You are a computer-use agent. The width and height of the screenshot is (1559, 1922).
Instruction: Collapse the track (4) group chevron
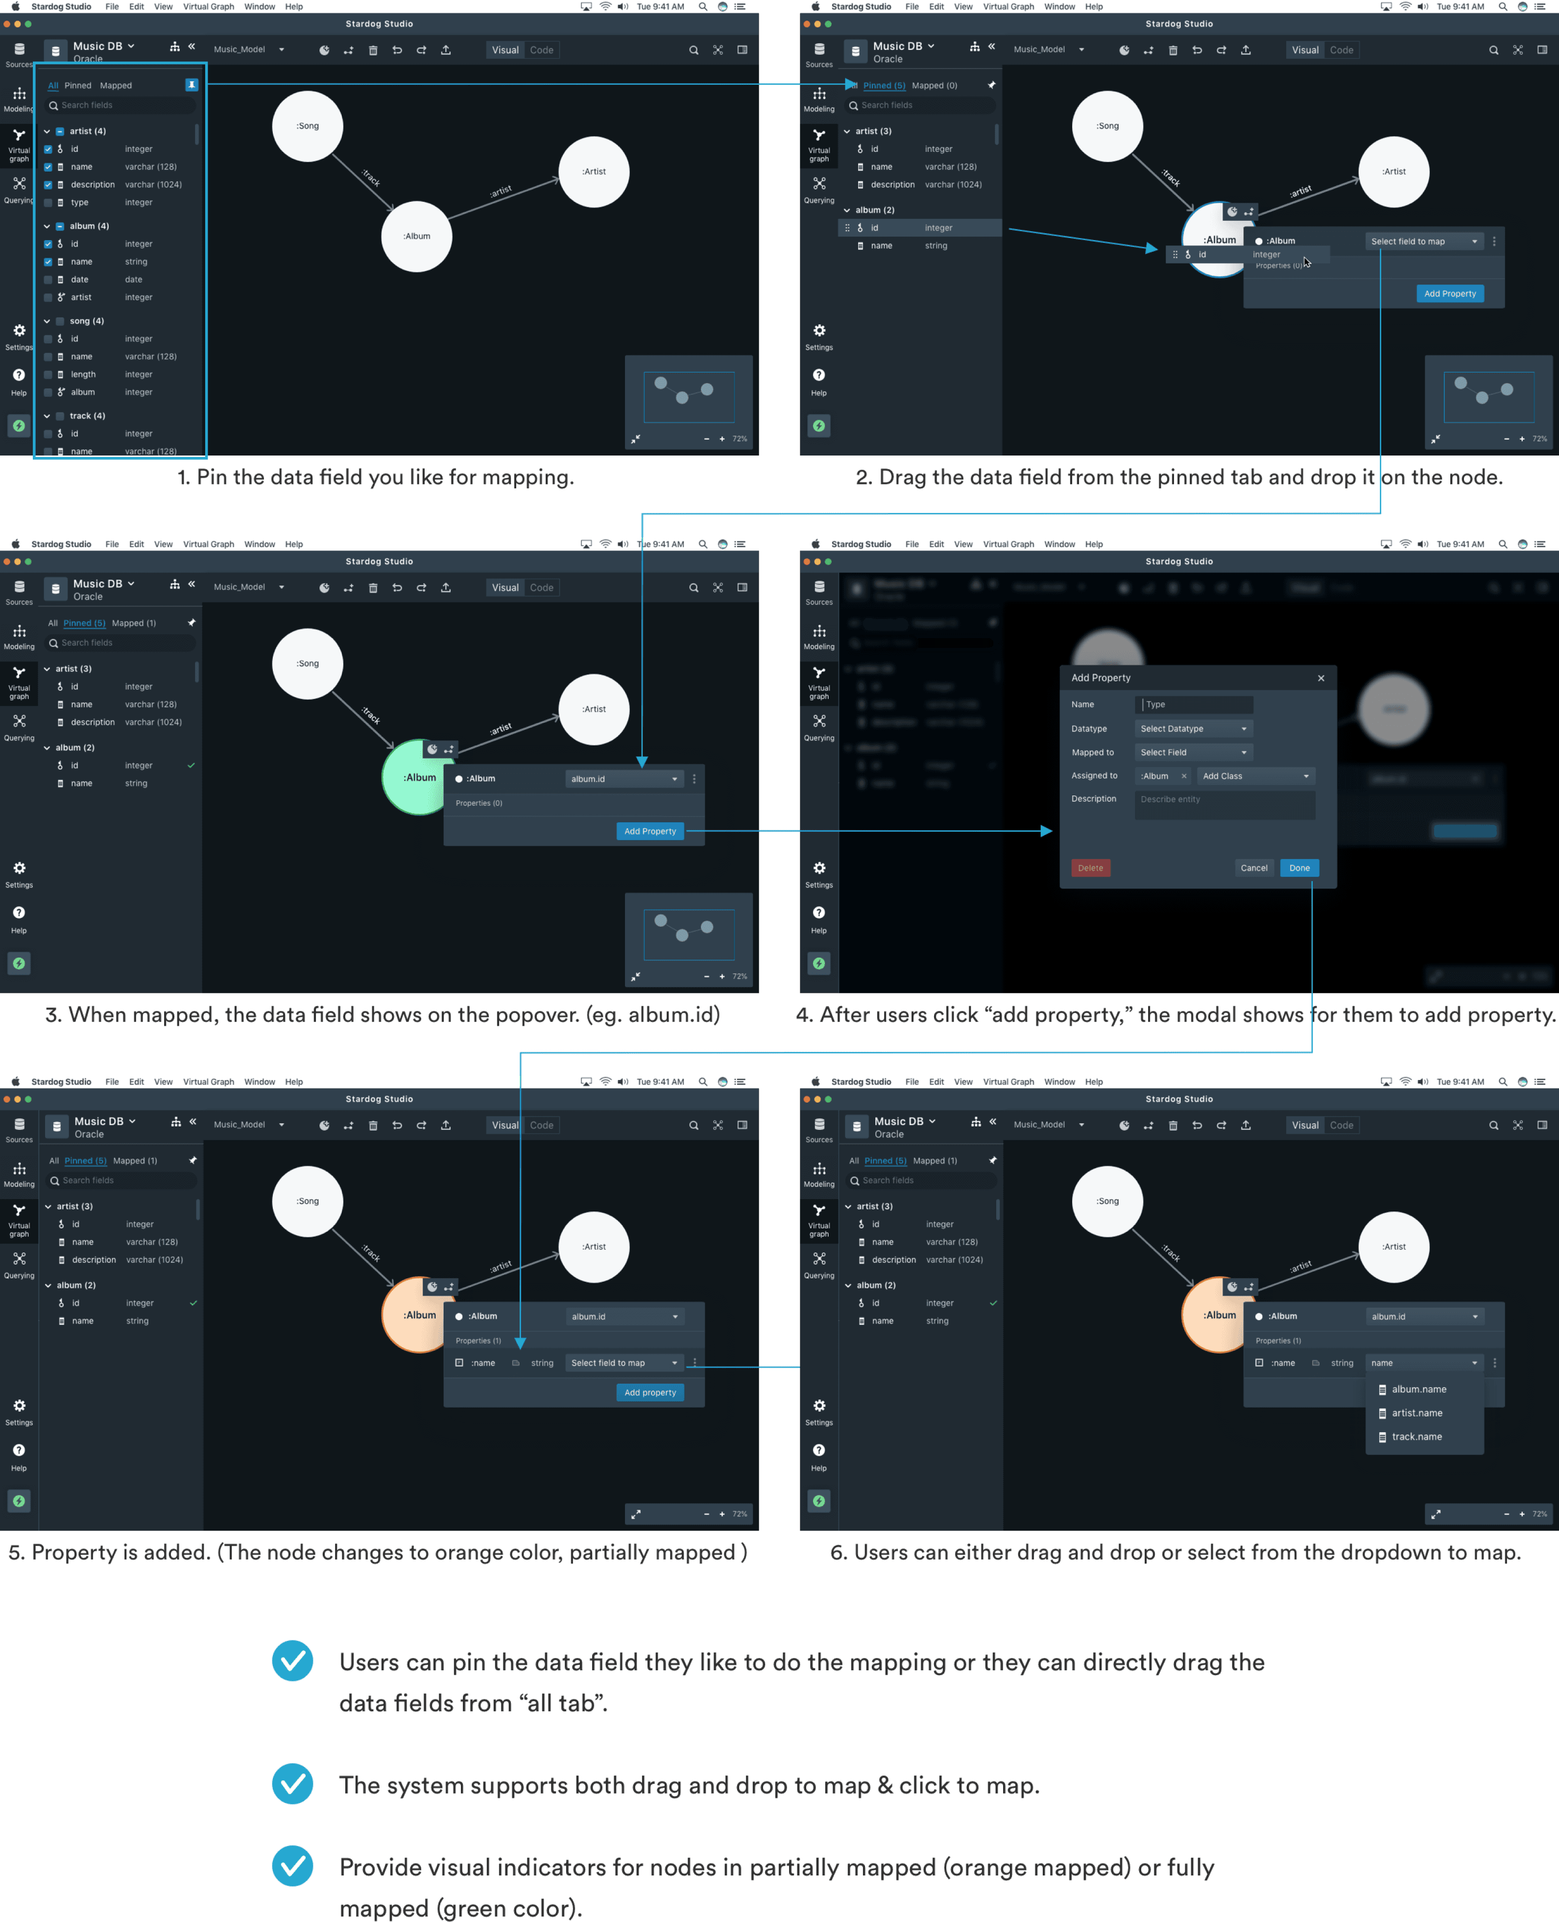[47, 416]
